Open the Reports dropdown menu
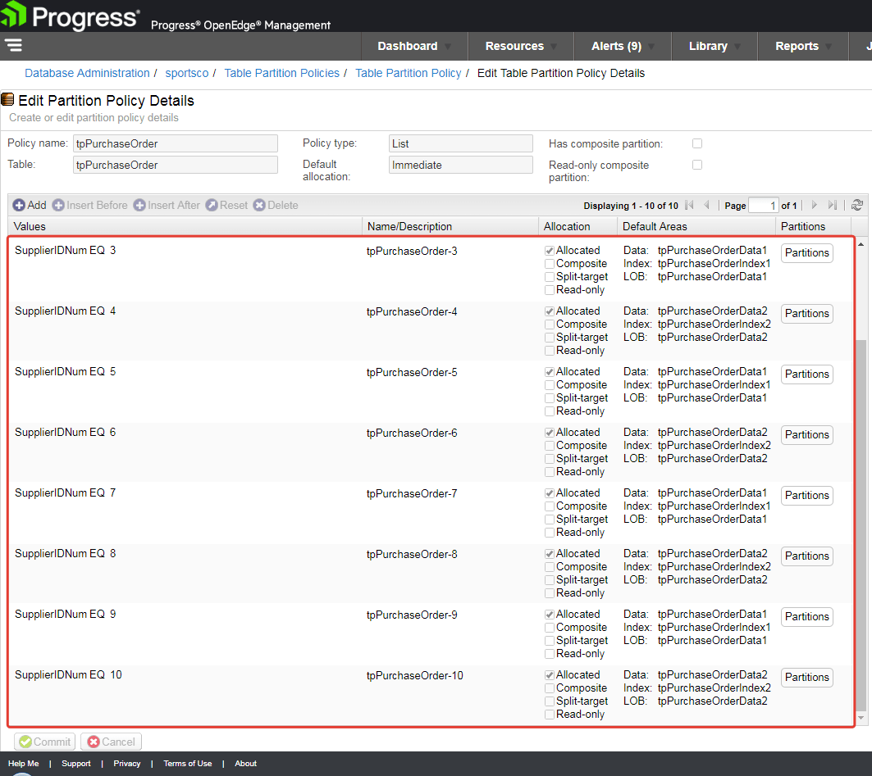 point(803,46)
